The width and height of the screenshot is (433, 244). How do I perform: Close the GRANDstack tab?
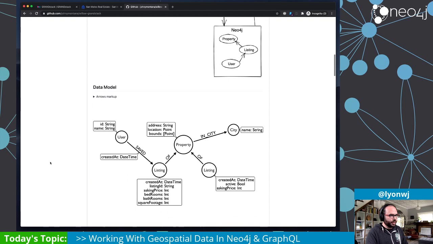[x=77, y=7]
